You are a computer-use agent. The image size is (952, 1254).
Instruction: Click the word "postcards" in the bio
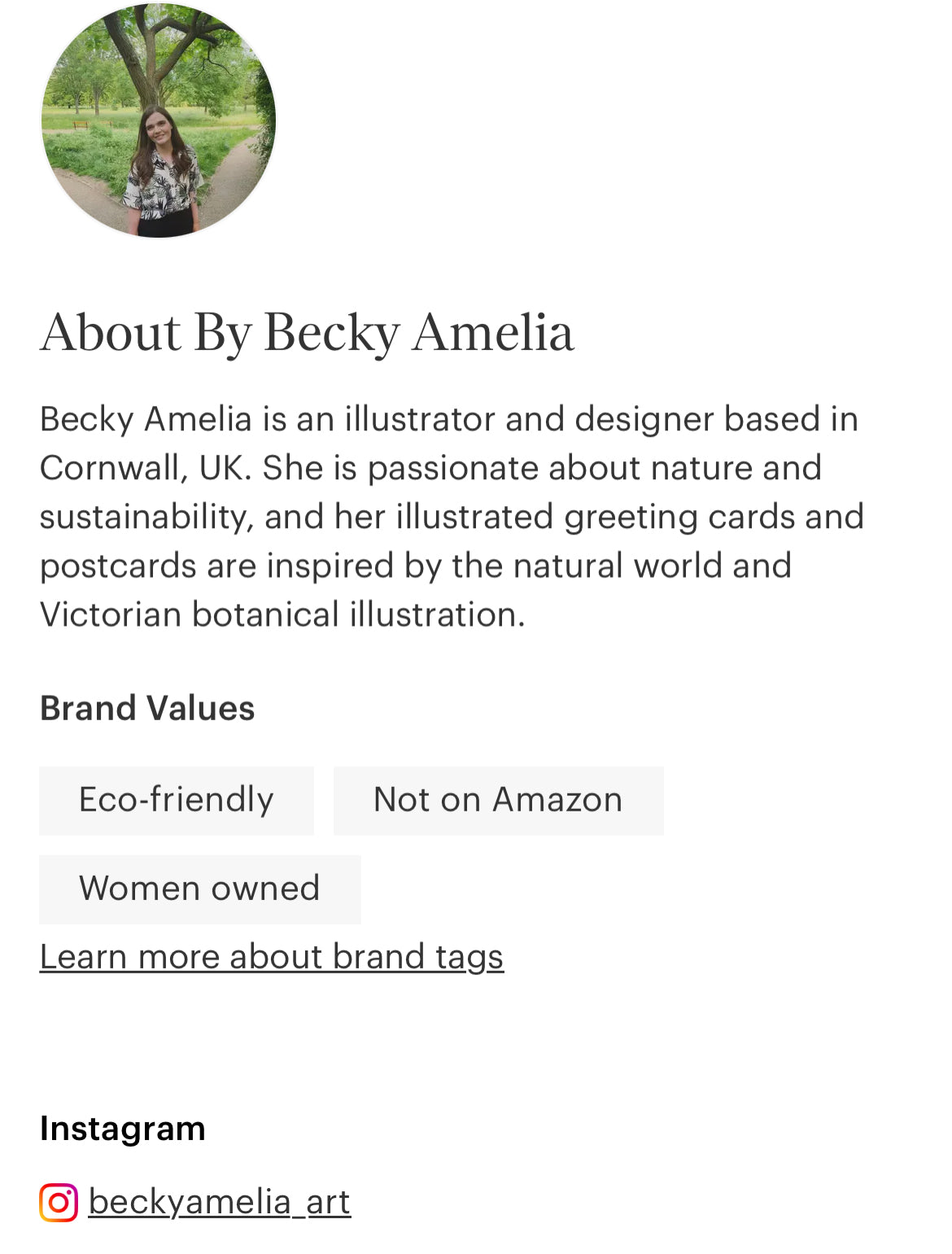point(118,566)
